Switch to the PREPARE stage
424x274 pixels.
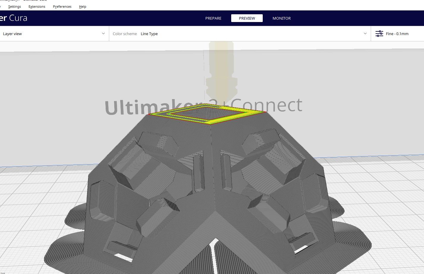coord(213,18)
